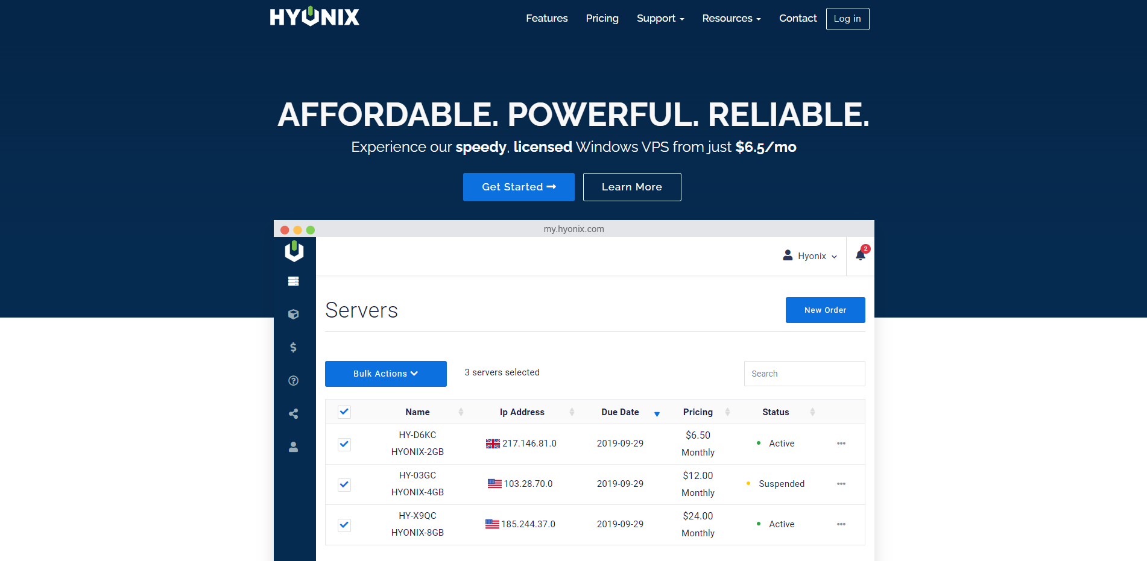1147x561 pixels.
Task: Click the Learn More button
Action: pyautogui.click(x=632, y=187)
